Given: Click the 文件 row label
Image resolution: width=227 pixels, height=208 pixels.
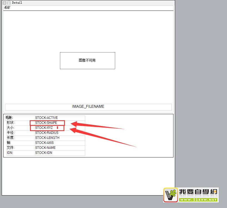Looking at the screenshot, I should coord(10,148).
